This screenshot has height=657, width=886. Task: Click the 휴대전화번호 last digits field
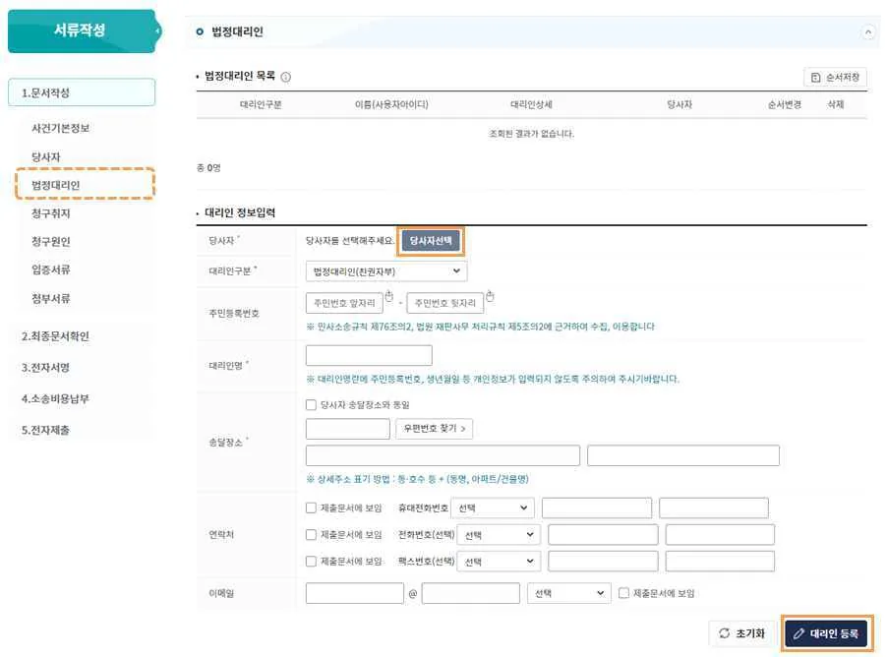pyautogui.click(x=714, y=508)
